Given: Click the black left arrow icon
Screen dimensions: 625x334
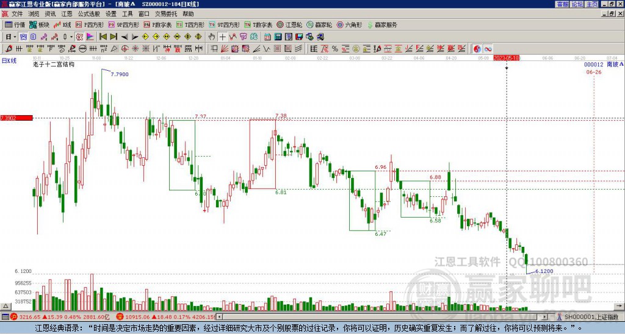Looking at the screenshot, I should click(x=125, y=37).
